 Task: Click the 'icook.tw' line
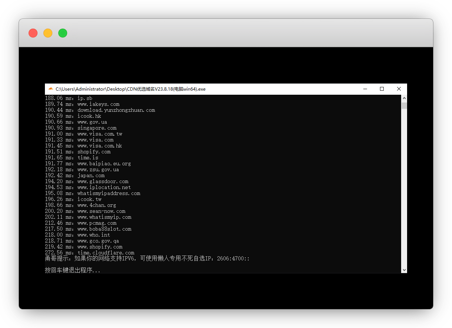click(73, 199)
